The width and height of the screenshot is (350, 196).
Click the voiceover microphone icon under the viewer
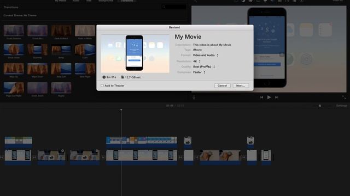pos(194,97)
